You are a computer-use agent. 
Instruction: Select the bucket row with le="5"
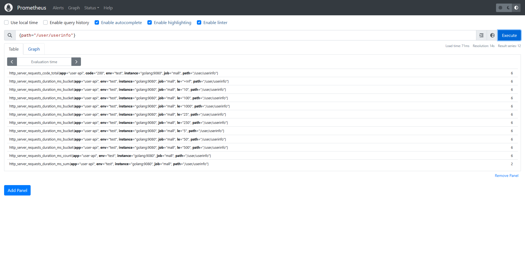pos(262,131)
